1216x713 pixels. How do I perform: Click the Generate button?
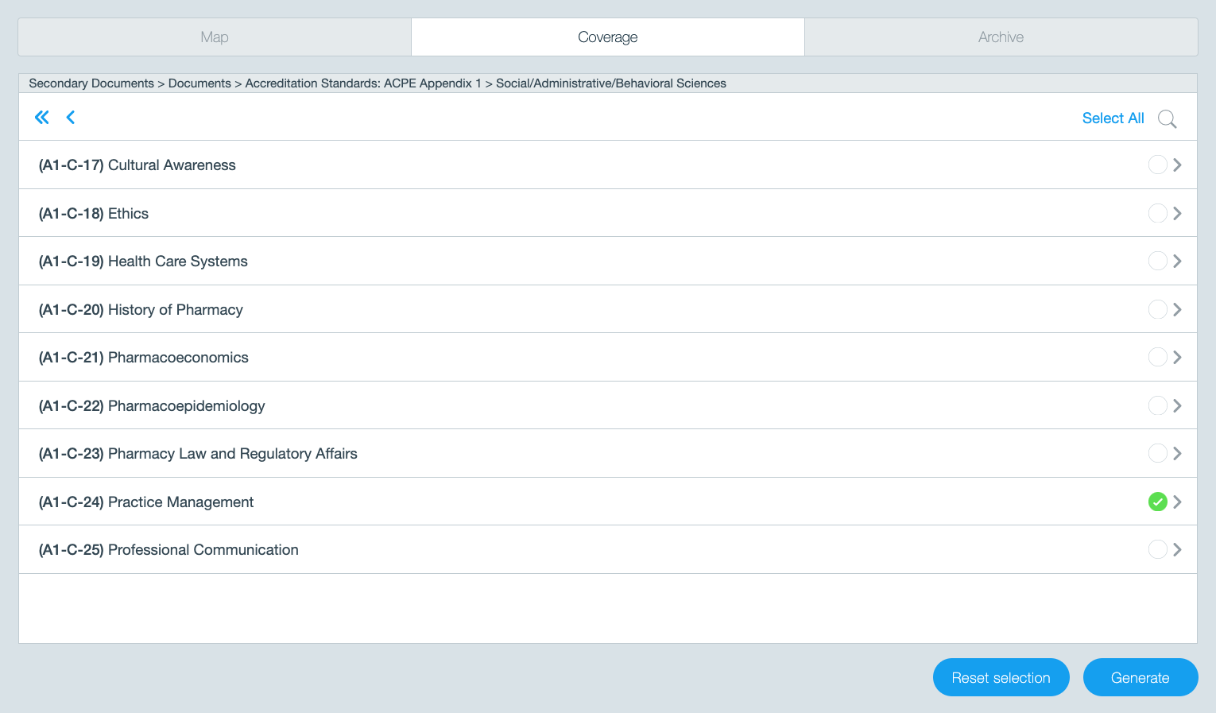pos(1140,677)
